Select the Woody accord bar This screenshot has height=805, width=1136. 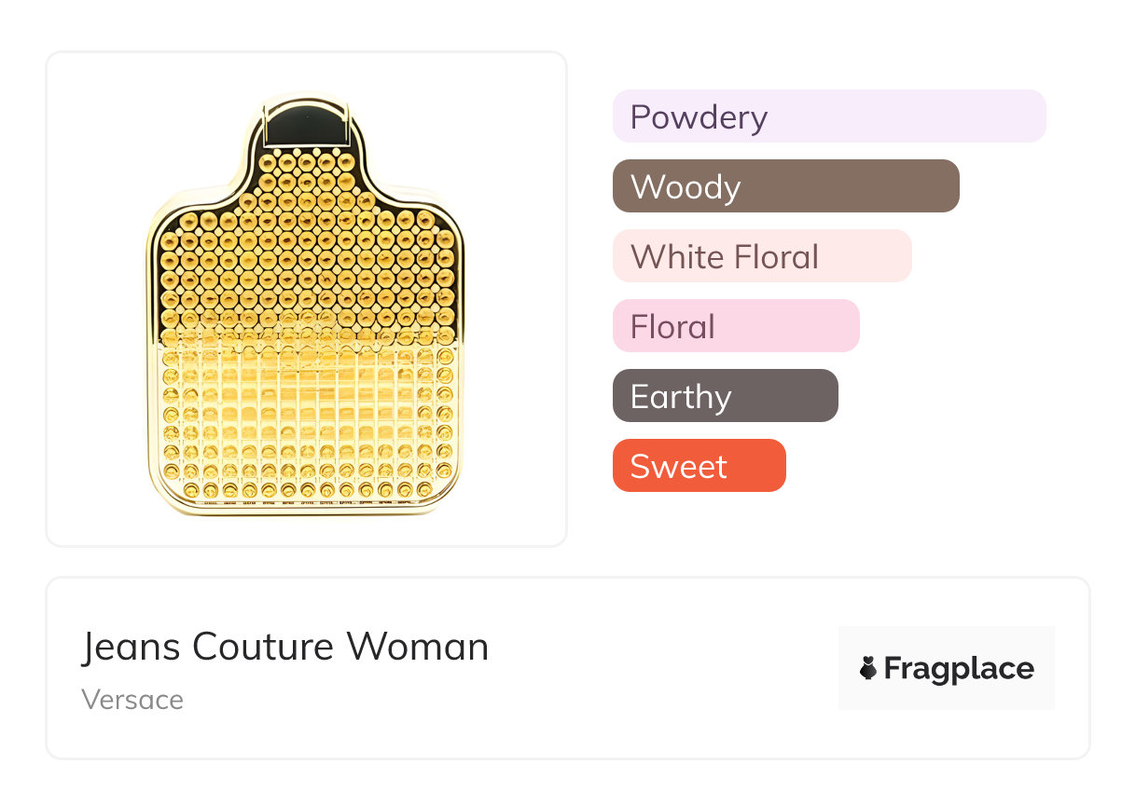pos(785,186)
